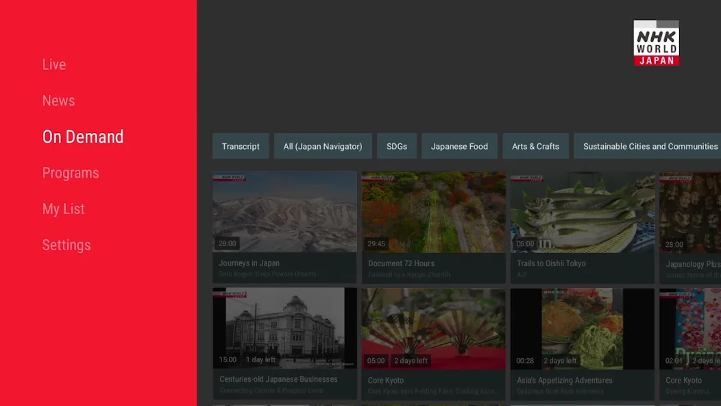Open the Programs menu entry

(x=71, y=173)
